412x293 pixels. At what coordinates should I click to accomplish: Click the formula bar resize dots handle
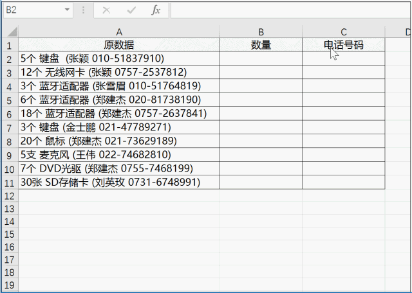tap(83, 10)
